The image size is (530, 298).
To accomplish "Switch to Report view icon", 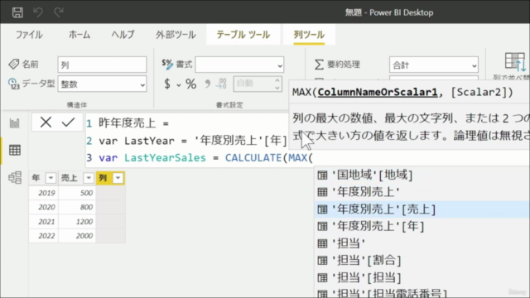I will 15,123.
